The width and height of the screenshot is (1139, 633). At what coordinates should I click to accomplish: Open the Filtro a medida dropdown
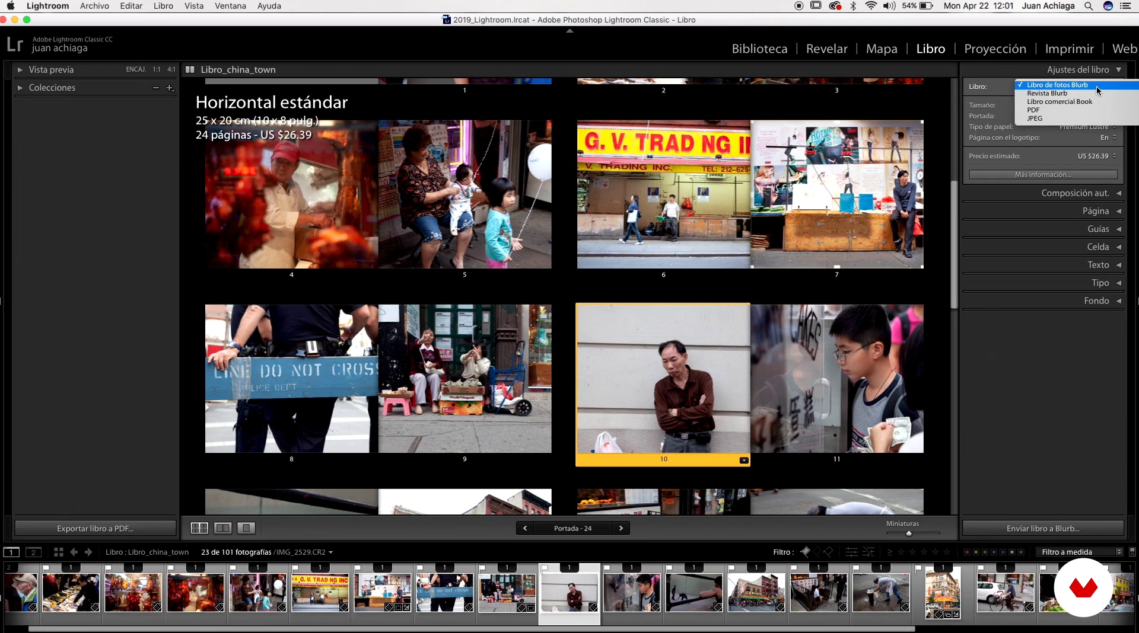1080,552
